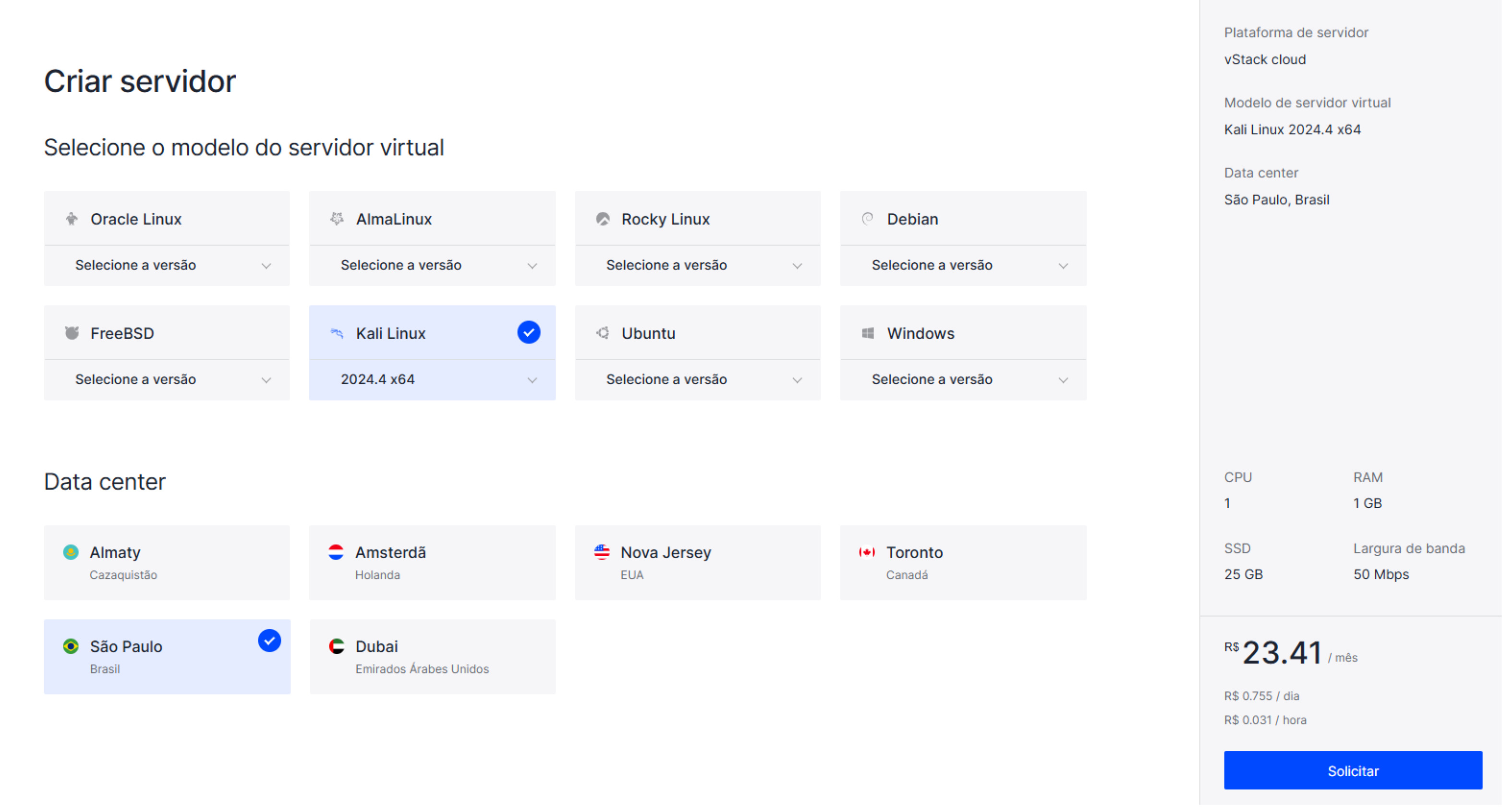The height and width of the screenshot is (807, 1502).
Task: Expand the Ubuntu version selector
Action: 697,380
